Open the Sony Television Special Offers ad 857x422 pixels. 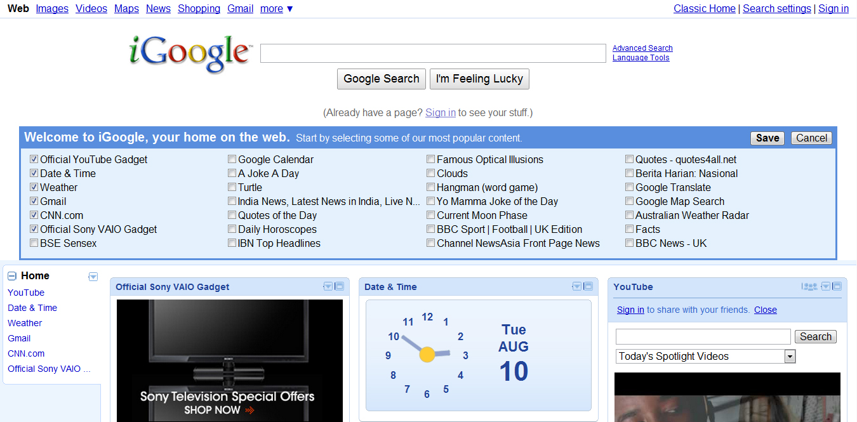click(230, 360)
